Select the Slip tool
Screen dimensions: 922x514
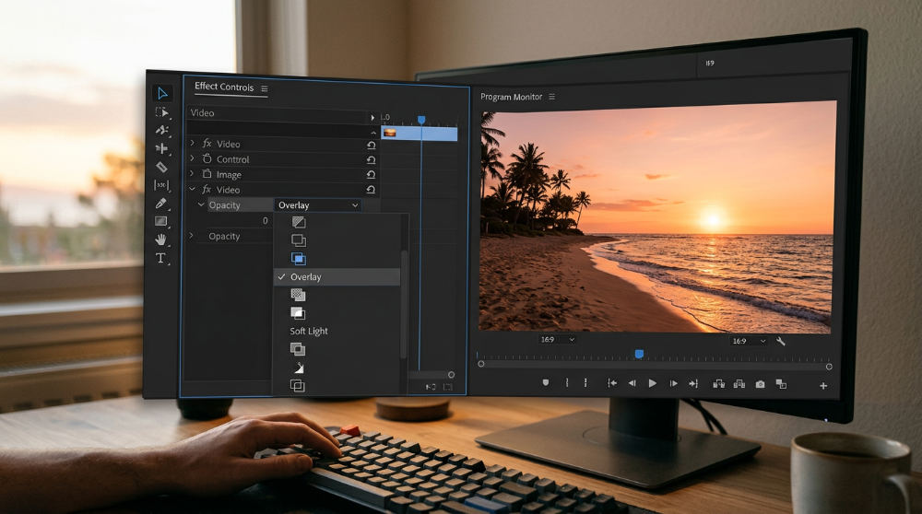click(161, 186)
